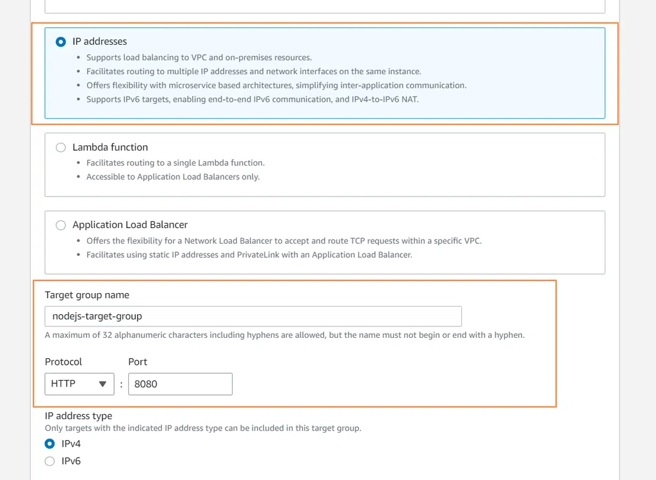
Task: Click 'Facilitates using static IP addresses' text
Action: point(249,255)
